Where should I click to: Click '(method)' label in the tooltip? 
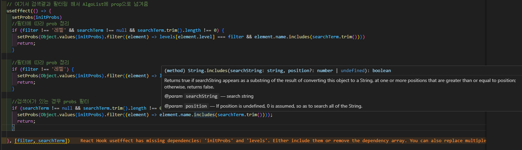coord(175,71)
